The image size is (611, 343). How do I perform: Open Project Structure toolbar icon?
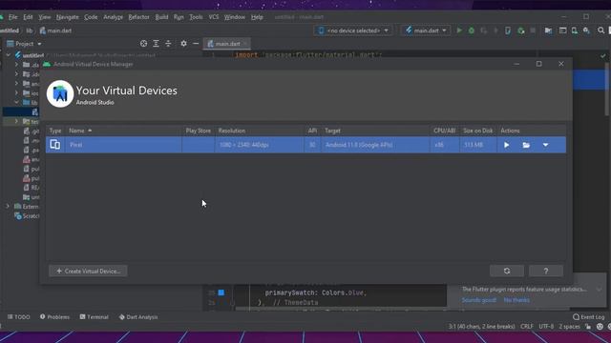tap(548, 30)
